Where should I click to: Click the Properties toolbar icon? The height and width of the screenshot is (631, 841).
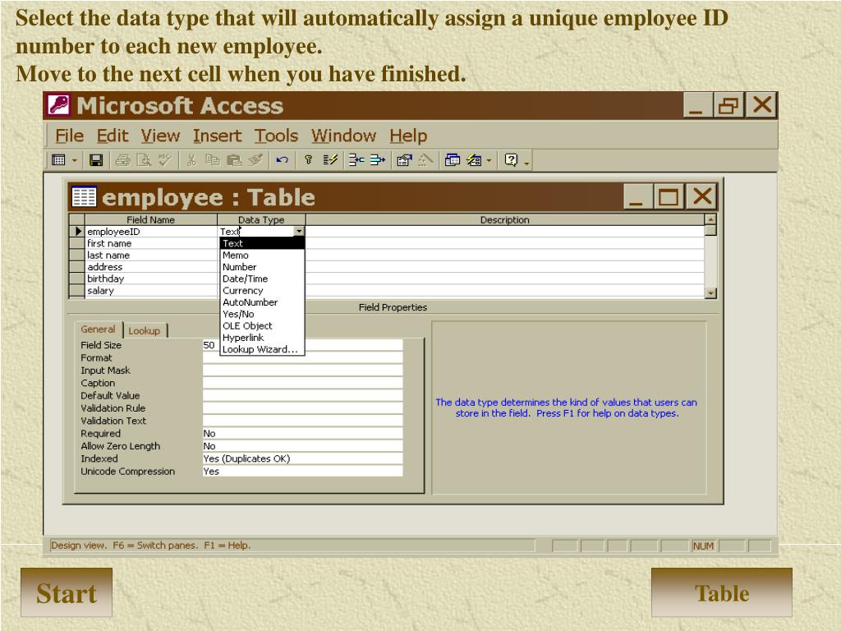coord(404,160)
